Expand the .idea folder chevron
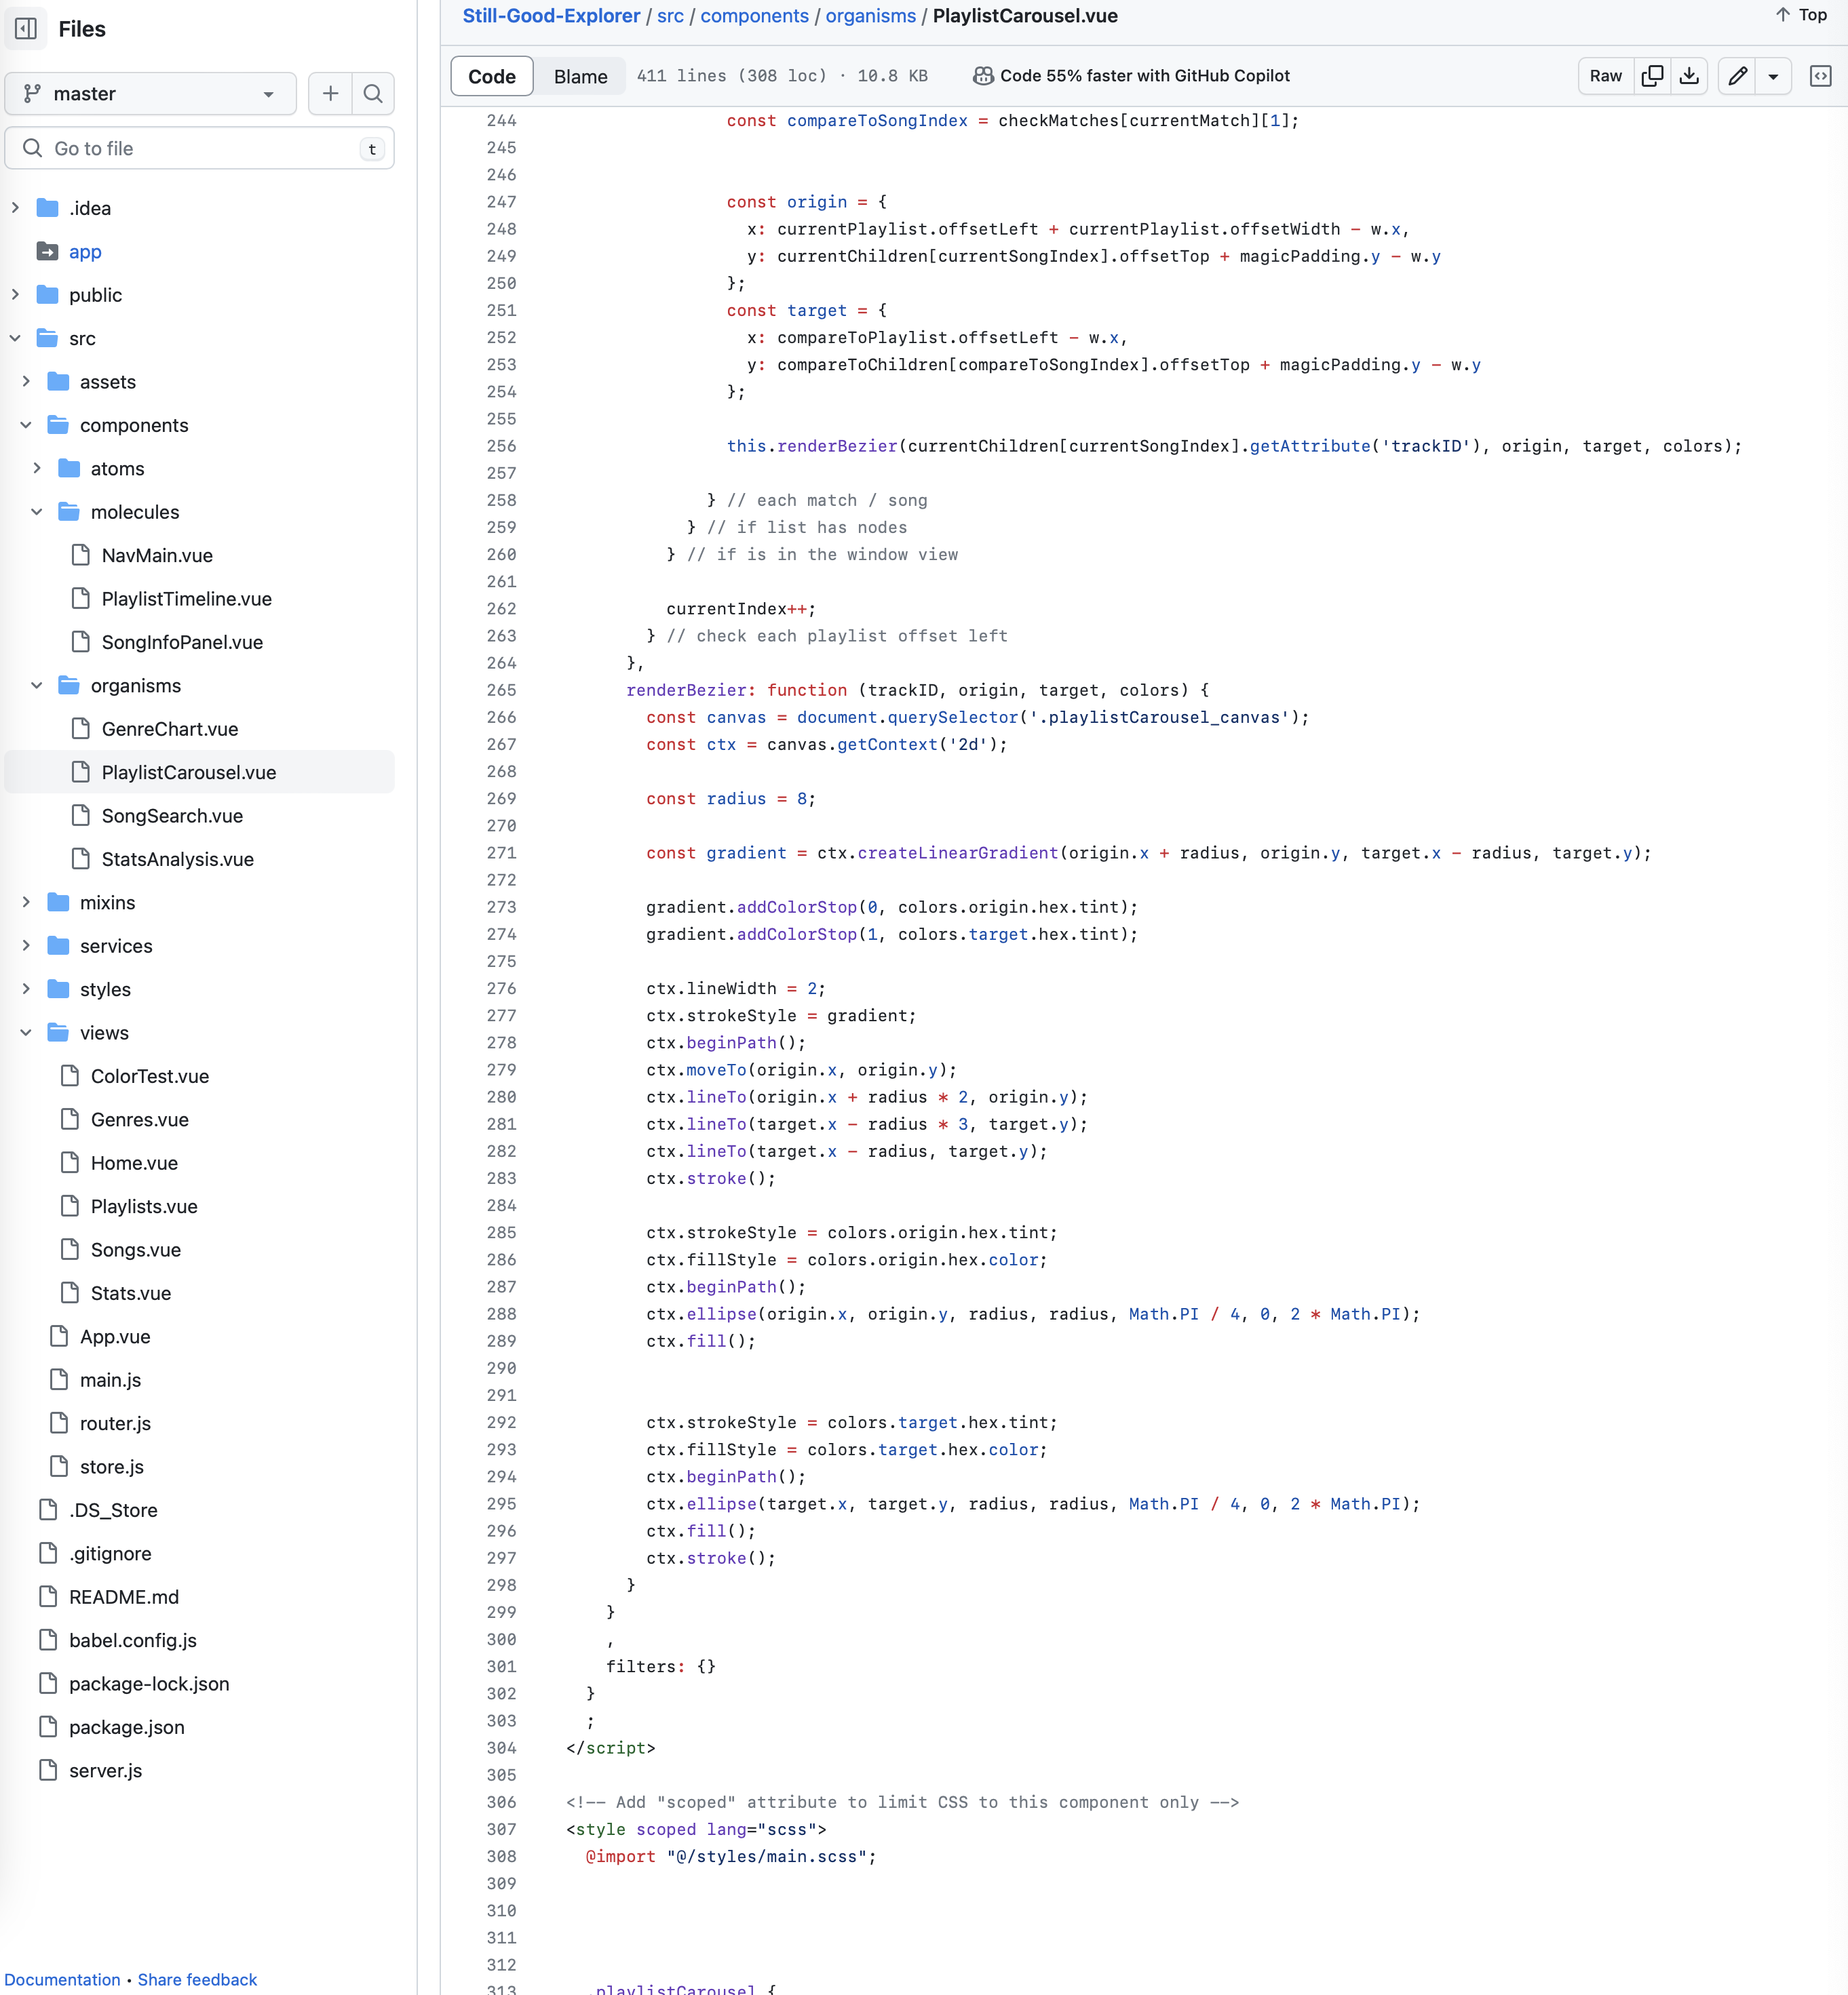The height and width of the screenshot is (1995, 1848). coord(15,208)
